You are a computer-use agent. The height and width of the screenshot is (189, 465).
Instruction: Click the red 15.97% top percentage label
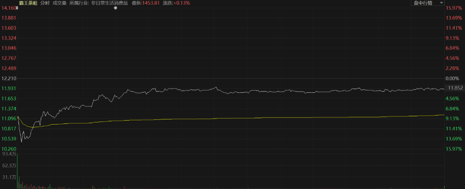coord(454,8)
